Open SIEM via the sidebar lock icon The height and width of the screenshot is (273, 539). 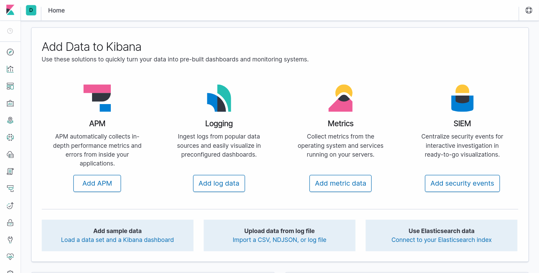point(10,223)
